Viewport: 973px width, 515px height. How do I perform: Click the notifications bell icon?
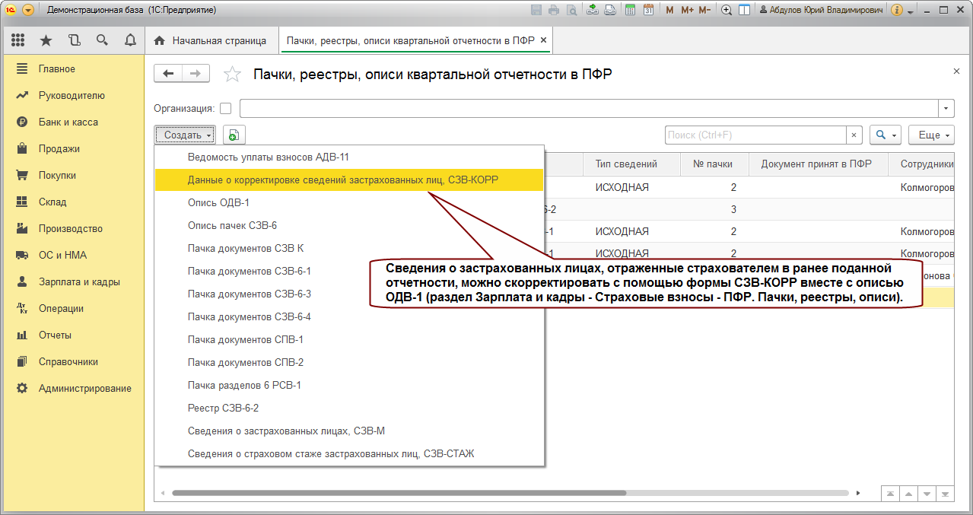(x=130, y=40)
